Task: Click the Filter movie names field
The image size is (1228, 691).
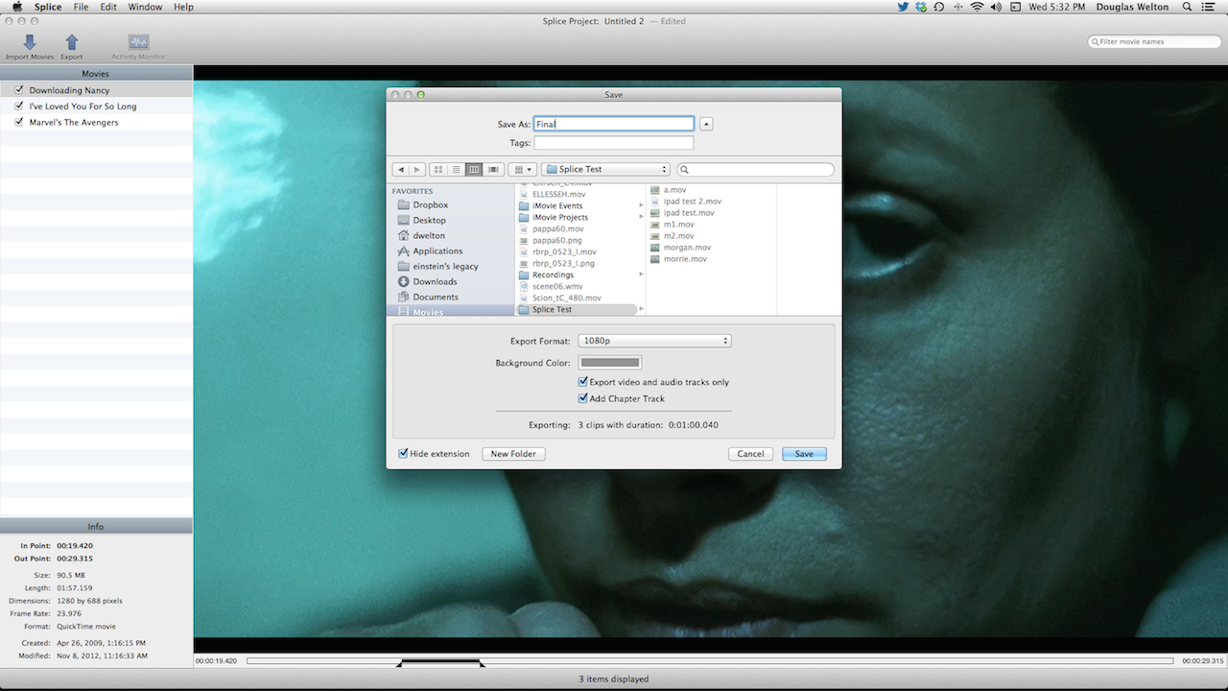Action: point(1155,41)
